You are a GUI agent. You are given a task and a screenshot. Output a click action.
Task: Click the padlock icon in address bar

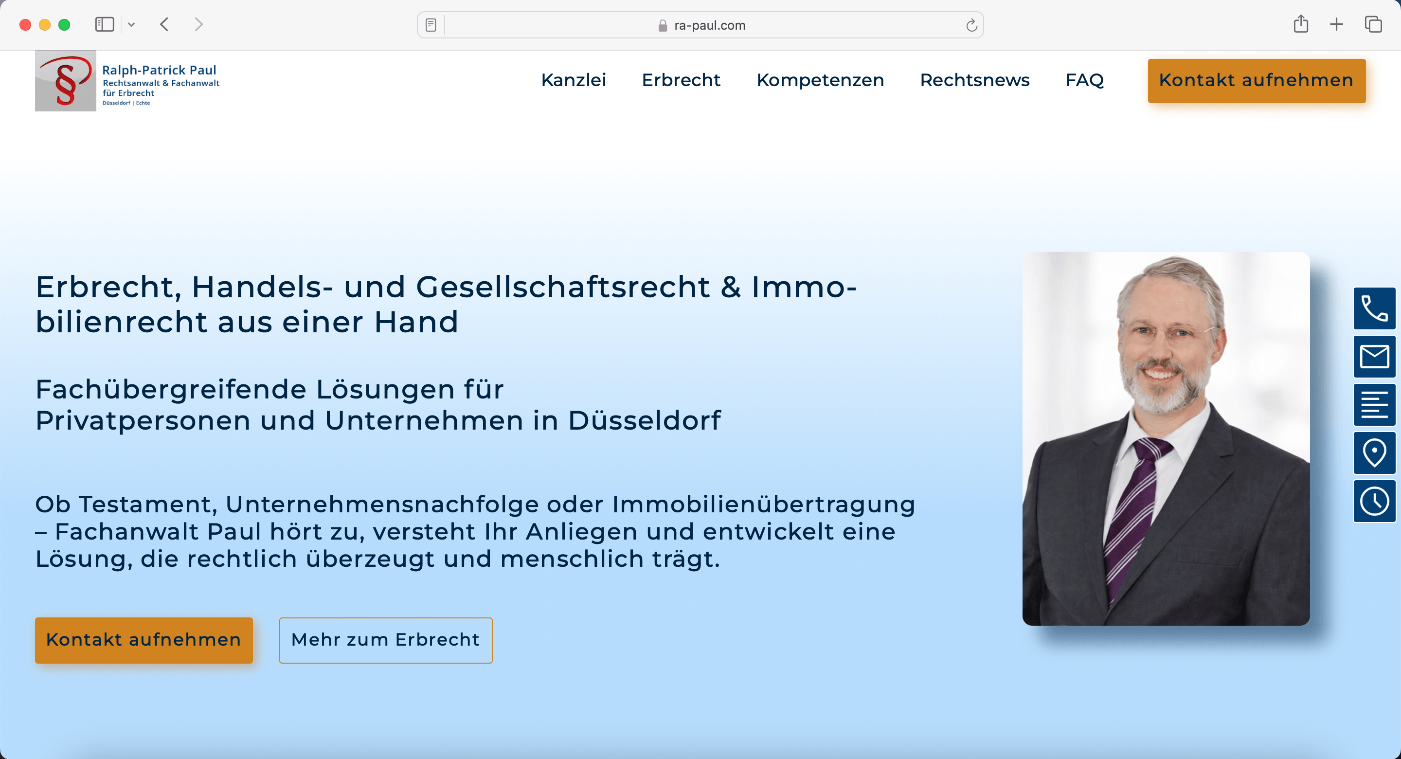(x=663, y=26)
